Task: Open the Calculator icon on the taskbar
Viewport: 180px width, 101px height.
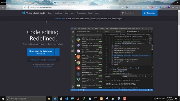Action: click(x=119, y=98)
